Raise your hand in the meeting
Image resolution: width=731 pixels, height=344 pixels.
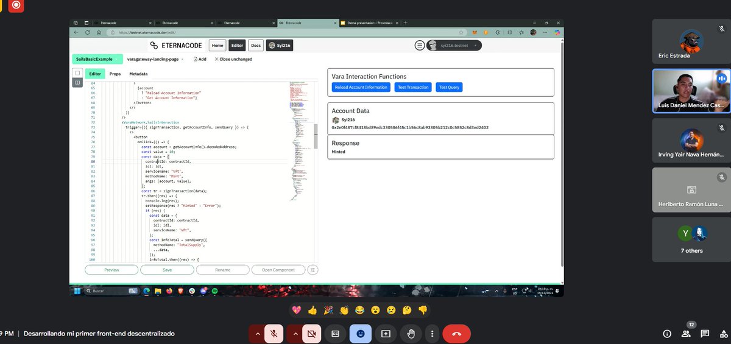coord(411,334)
